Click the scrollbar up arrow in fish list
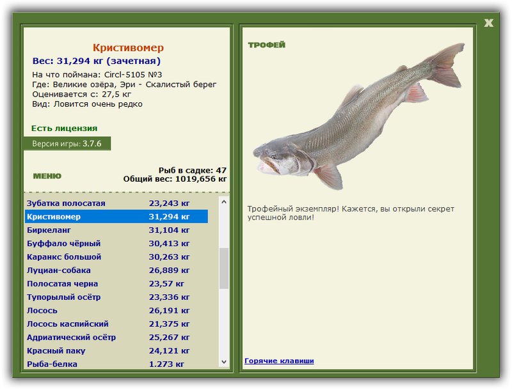The height and width of the screenshot is (390, 512). 223,202
